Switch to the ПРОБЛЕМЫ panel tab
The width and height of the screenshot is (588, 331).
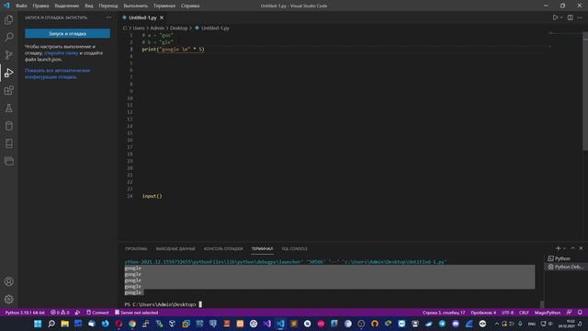tap(136, 249)
